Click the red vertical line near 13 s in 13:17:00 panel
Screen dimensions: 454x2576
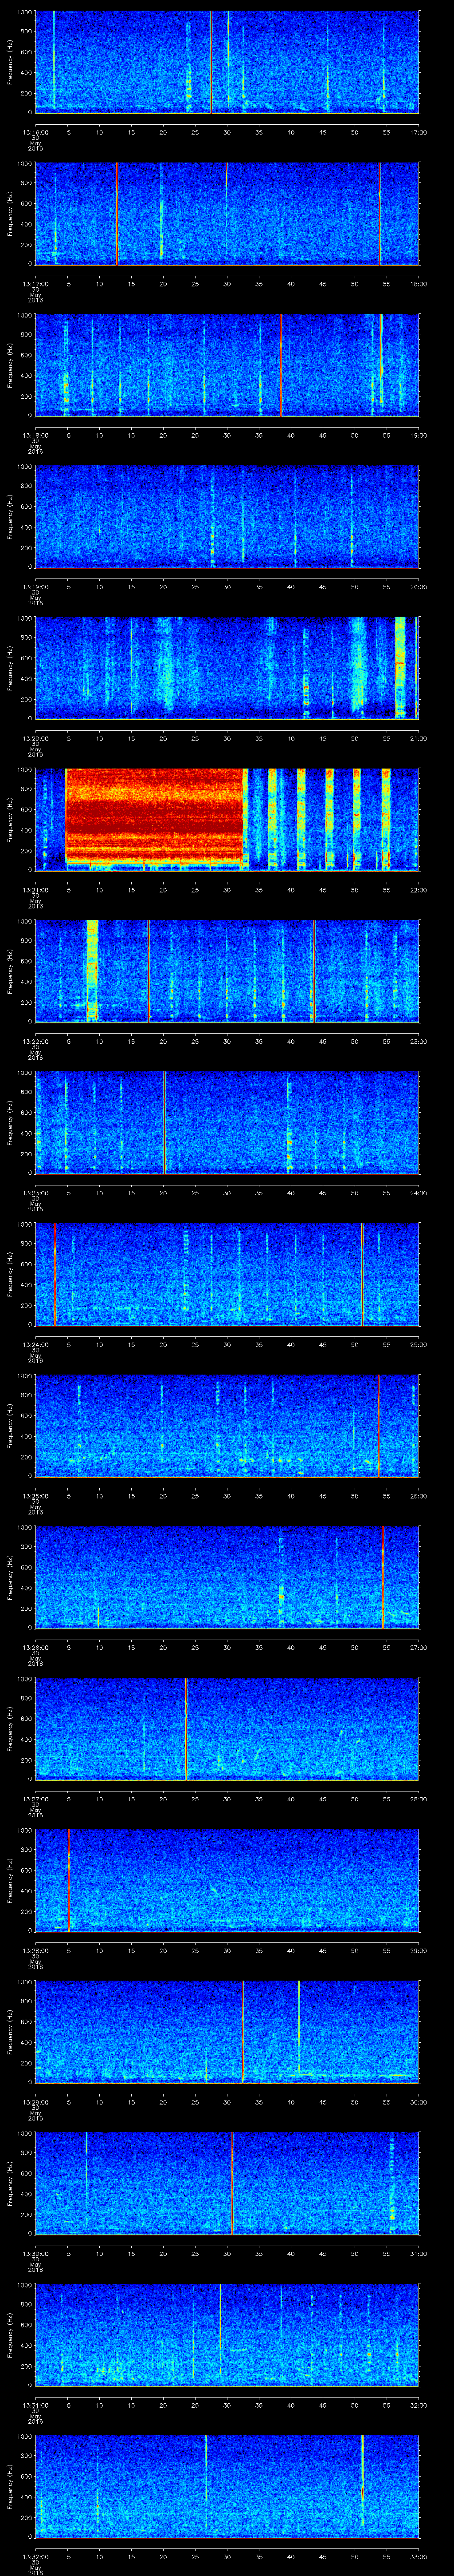point(117,213)
